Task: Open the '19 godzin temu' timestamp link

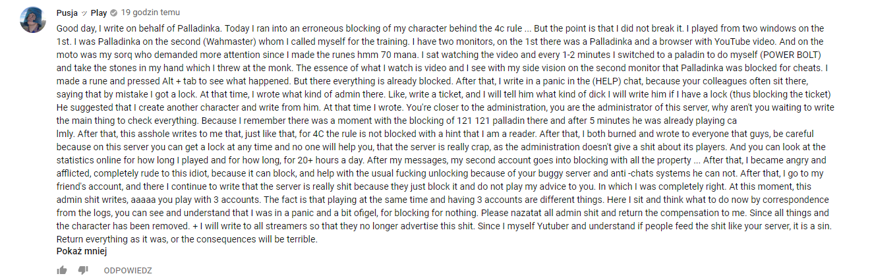Action: (x=150, y=13)
